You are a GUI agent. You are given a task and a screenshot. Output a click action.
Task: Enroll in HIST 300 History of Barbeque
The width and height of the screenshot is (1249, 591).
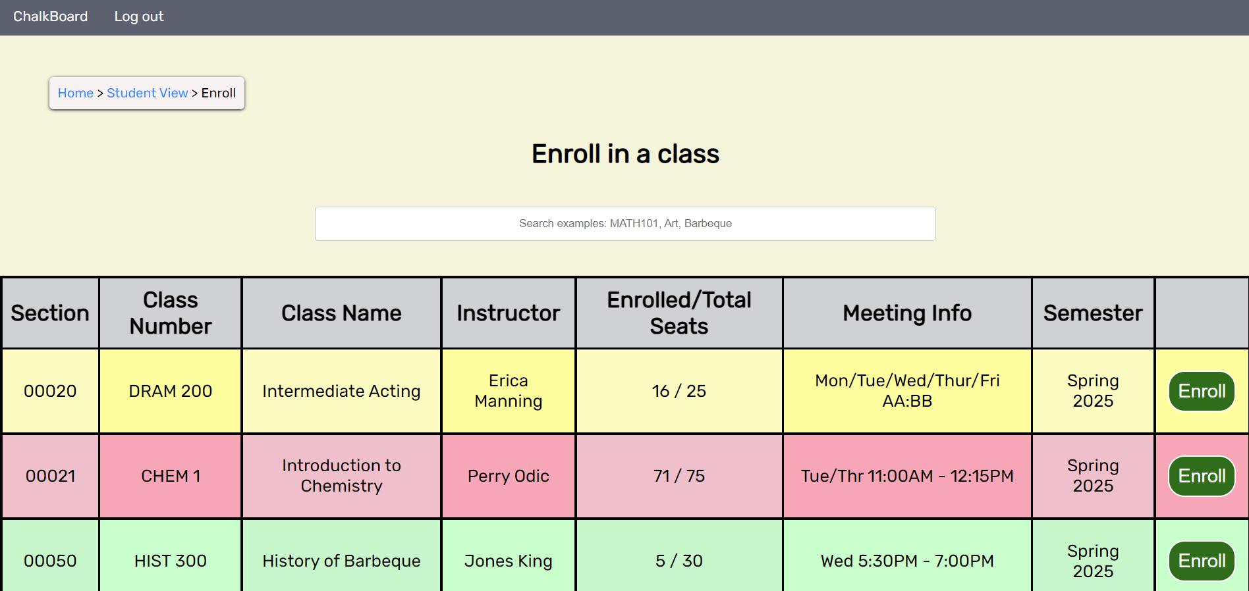click(x=1201, y=561)
